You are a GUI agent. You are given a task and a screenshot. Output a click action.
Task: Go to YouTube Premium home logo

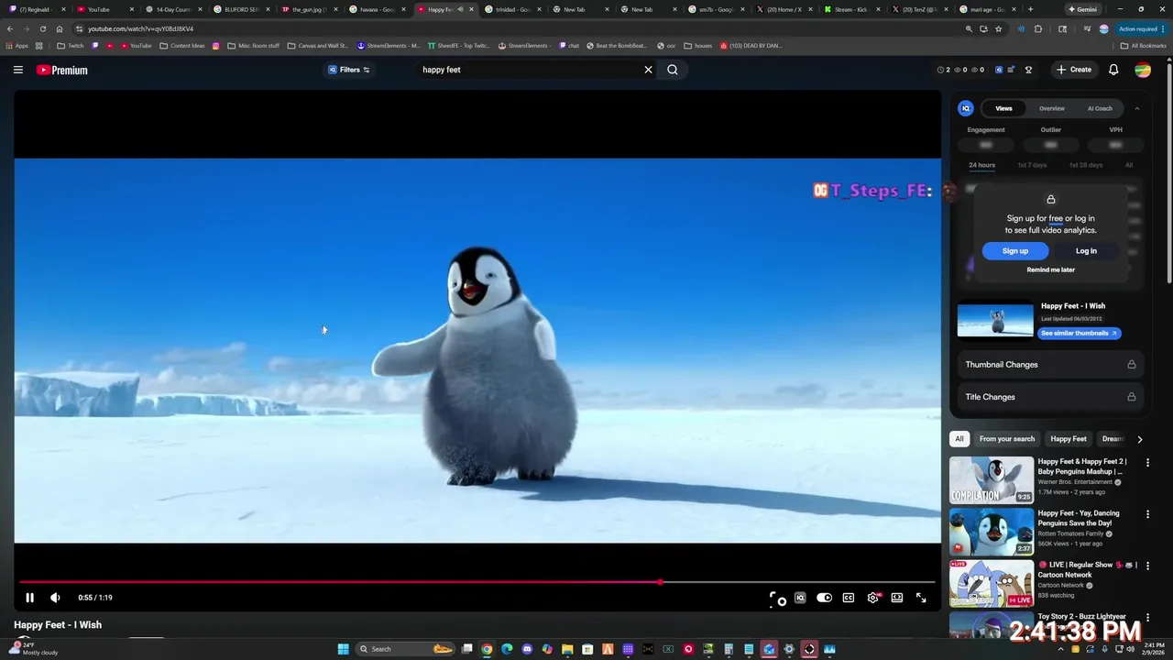[x=62, y=70]
